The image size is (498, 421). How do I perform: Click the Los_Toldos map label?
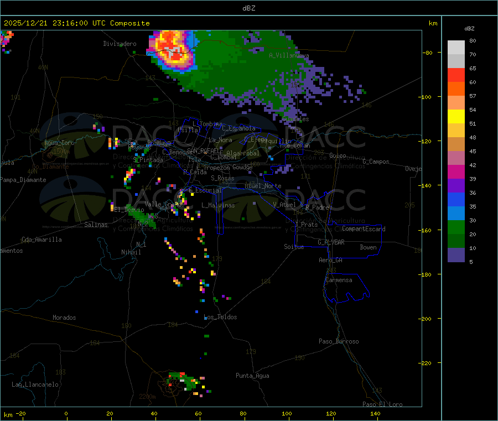220,317
